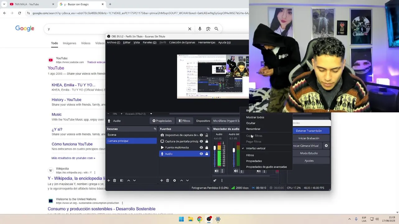Open scene filters icon in Escenas toolbar
Image resolution: width=399 pixels, height=224 pixels.
122,180
